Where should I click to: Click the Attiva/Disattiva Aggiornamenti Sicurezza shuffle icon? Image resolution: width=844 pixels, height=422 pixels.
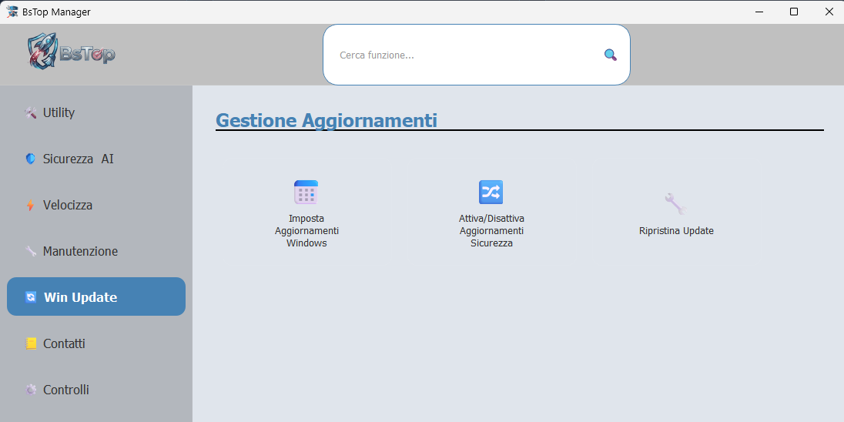pyautogui.click(x=491, y=193)
